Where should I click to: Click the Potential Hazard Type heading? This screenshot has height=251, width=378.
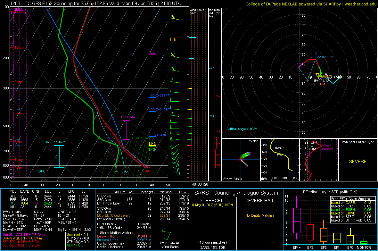tap(358, 142)
